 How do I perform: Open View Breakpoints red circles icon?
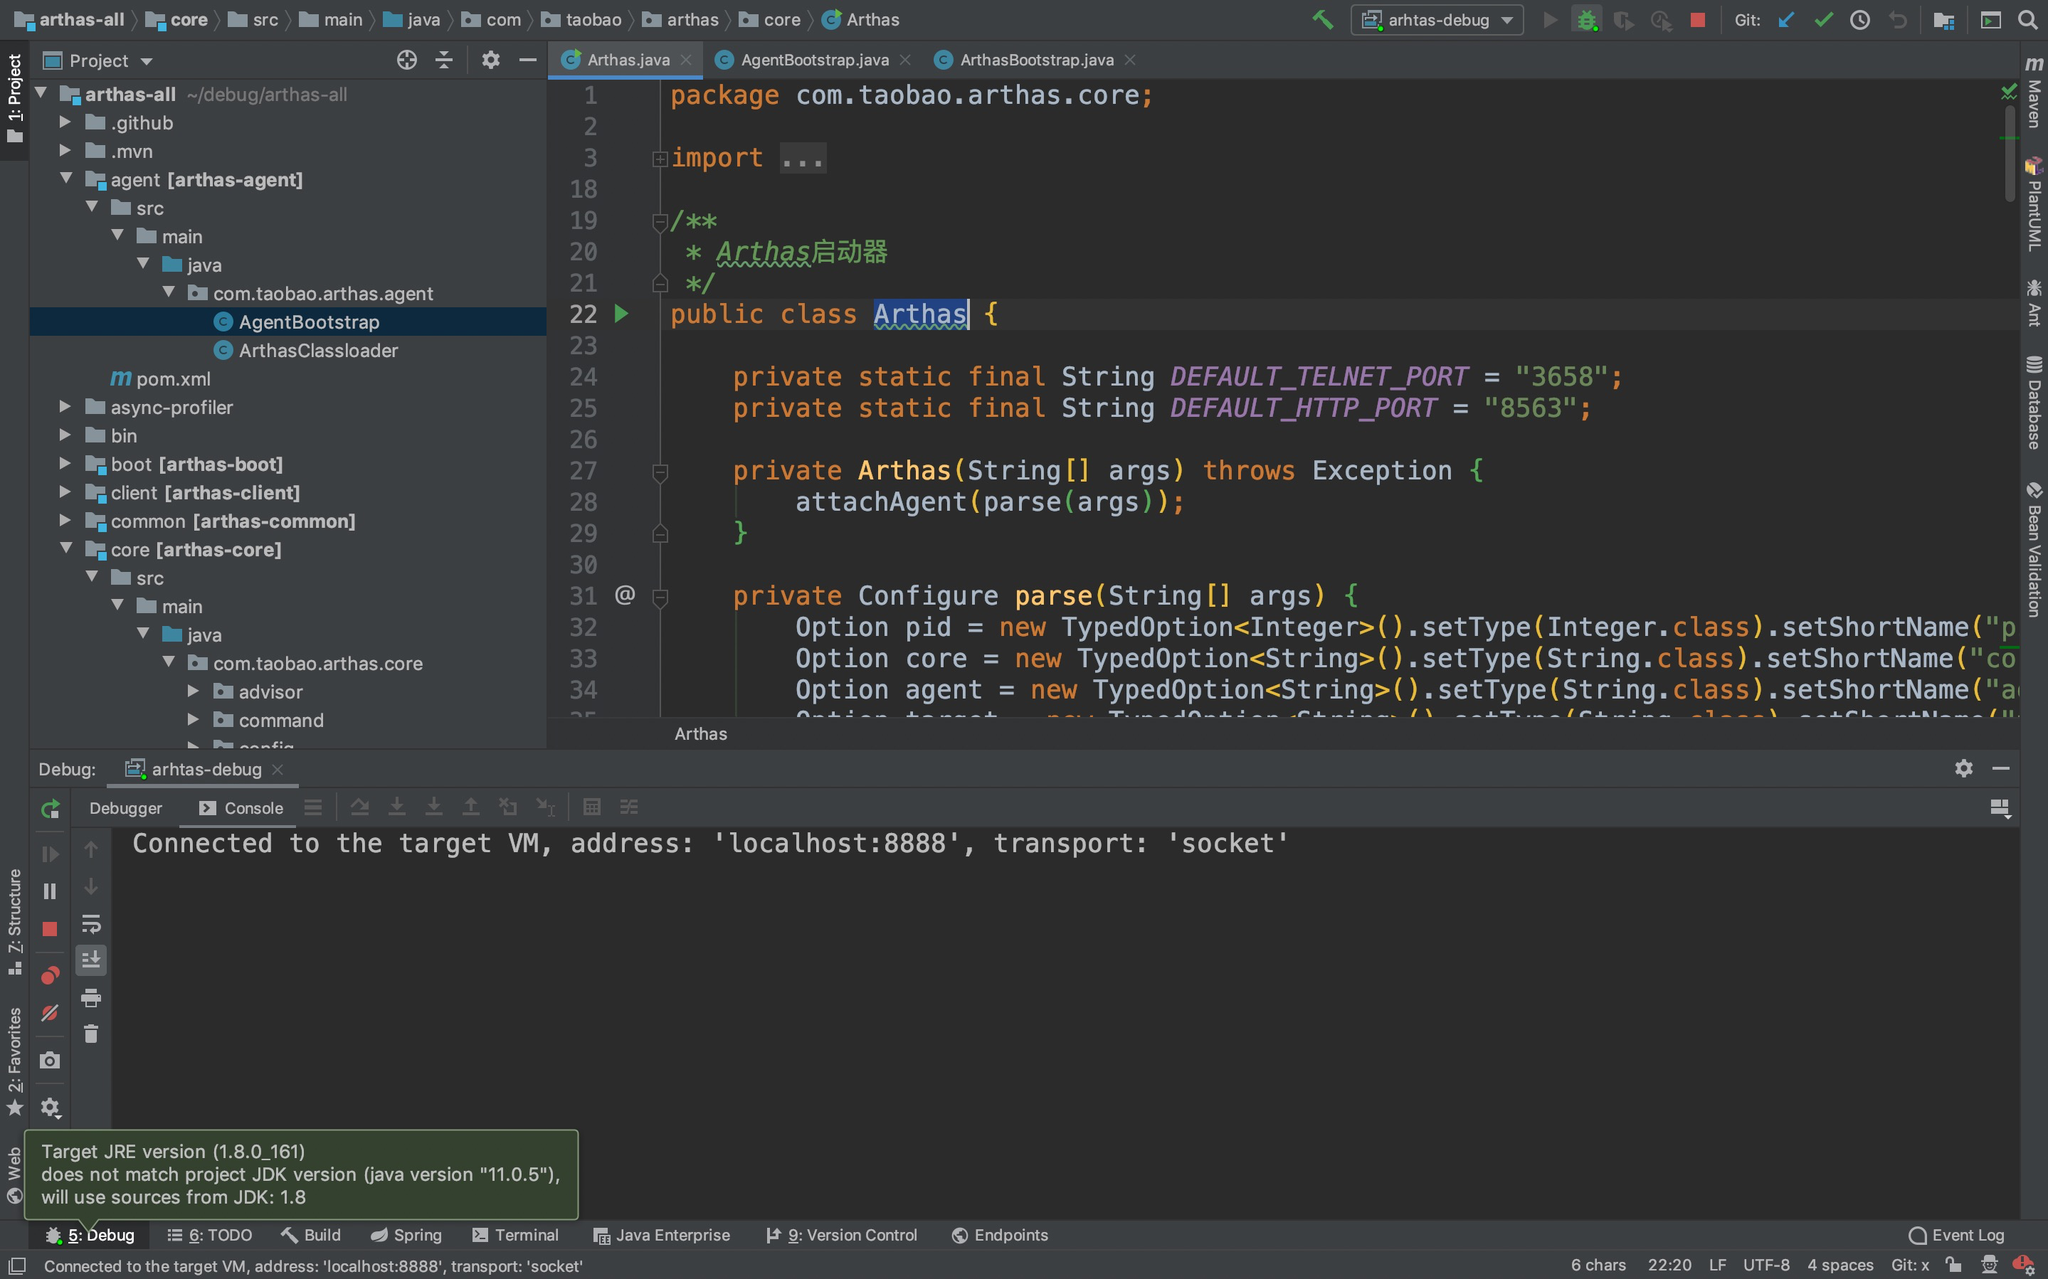point(50,975)
